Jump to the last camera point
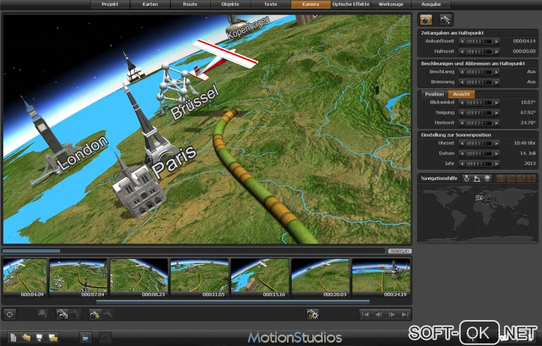Viewport: 542px width, 346px height. coord(405,315)
